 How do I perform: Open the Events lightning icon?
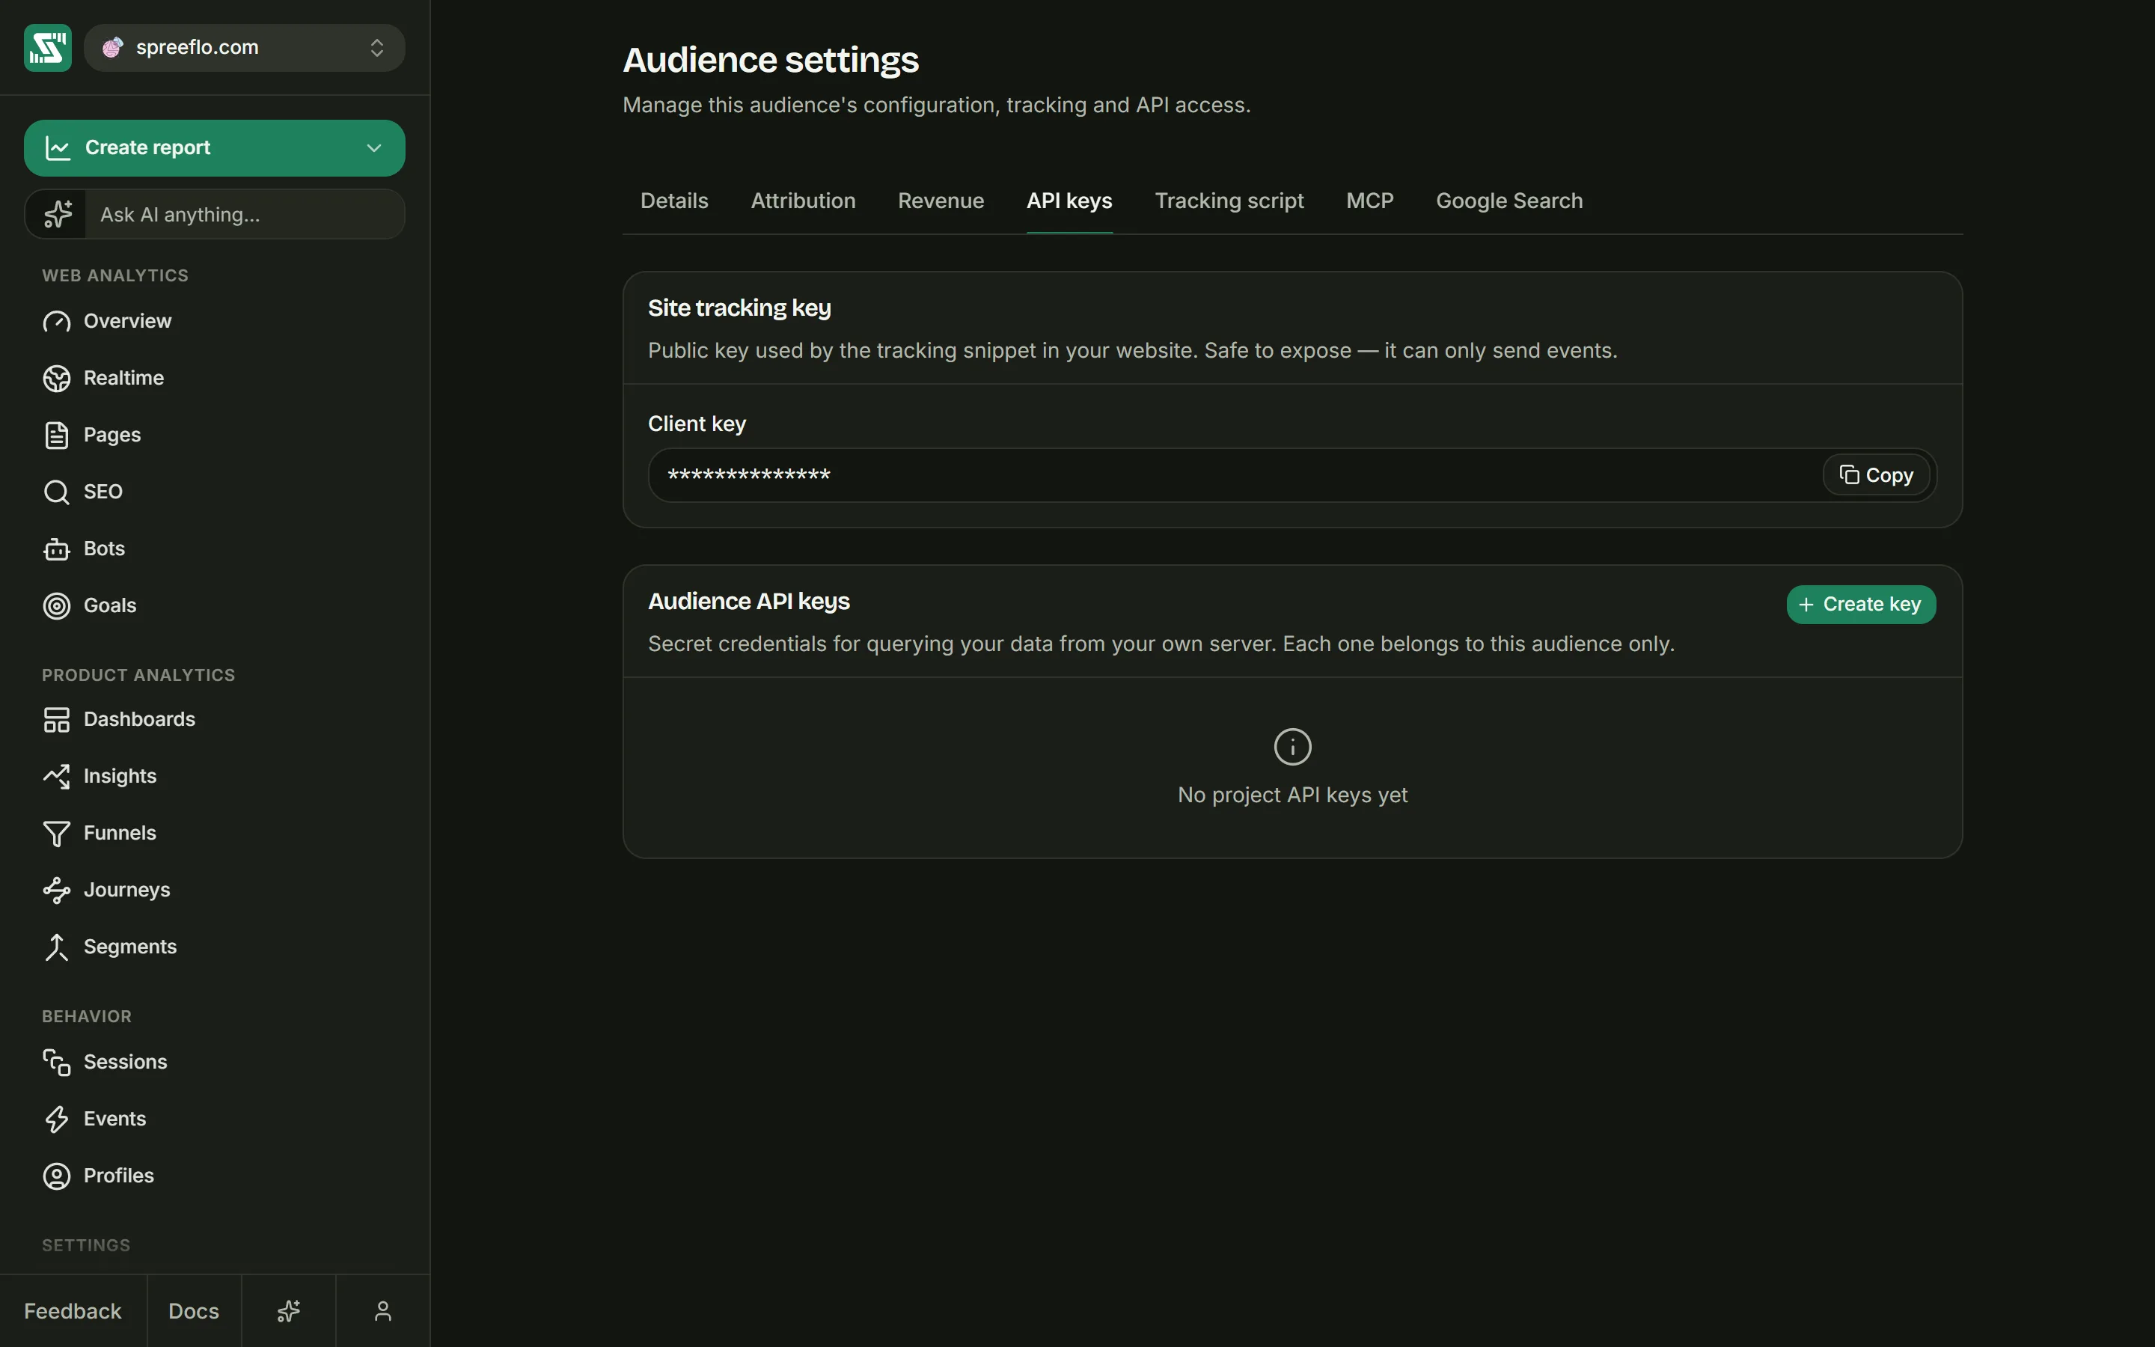56,1119
